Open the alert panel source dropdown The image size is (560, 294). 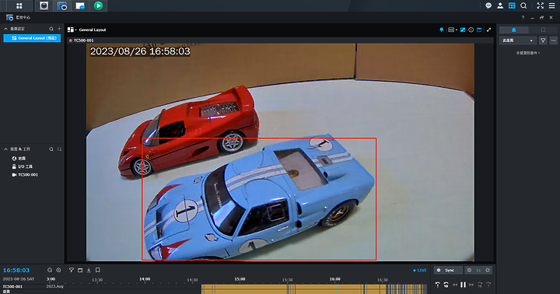(x=517, y=40)
